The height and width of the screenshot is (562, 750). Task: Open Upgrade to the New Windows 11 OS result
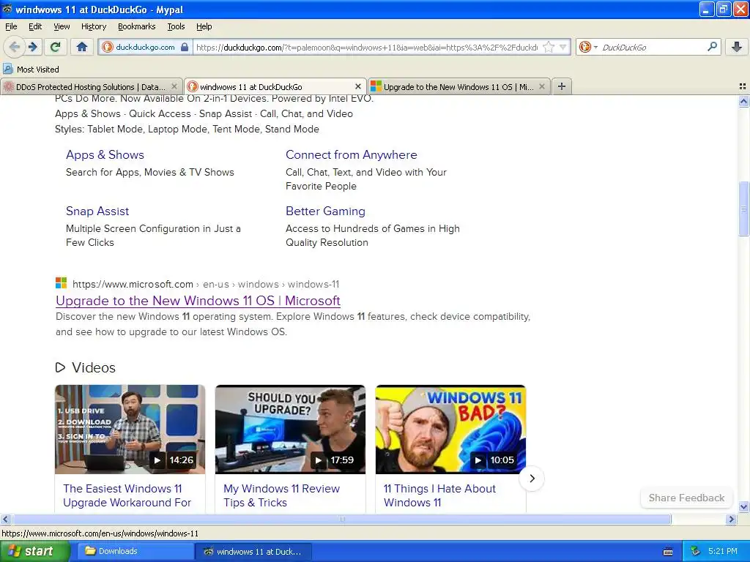point(198,301)
